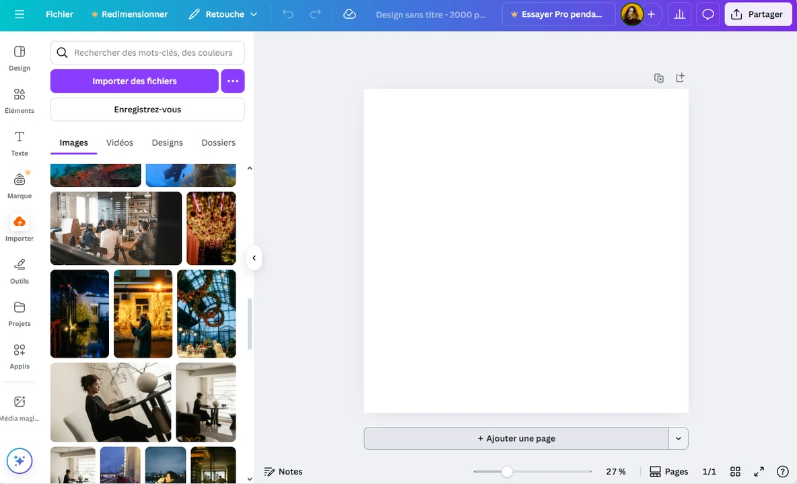
Task: Duplicate the current page
Action: pos(658,77)
